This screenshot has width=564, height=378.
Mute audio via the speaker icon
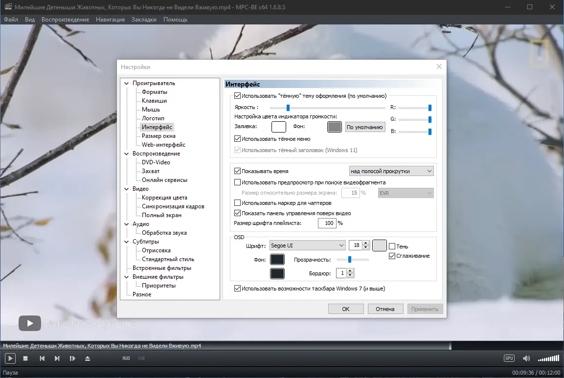526,358
